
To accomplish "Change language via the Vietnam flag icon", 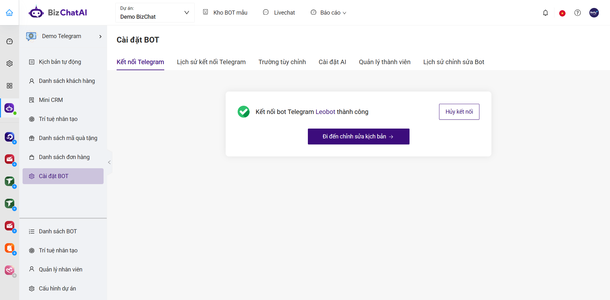I will coord(562,13).
